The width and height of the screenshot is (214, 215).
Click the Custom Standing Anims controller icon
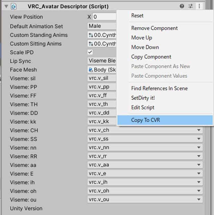tap(91, 35)
